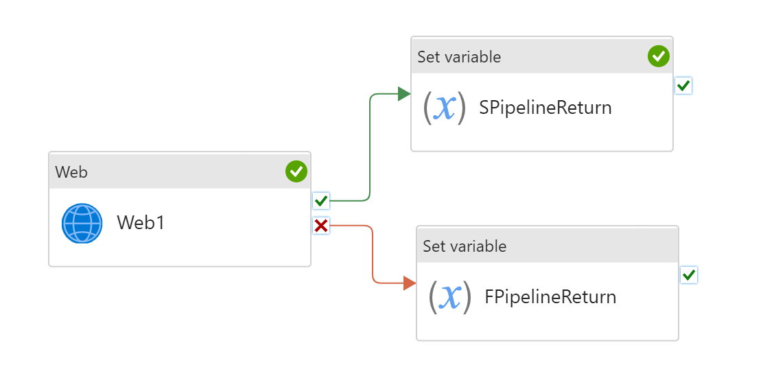
Task: Select the Web1 activity name
Action: point(141,223)
